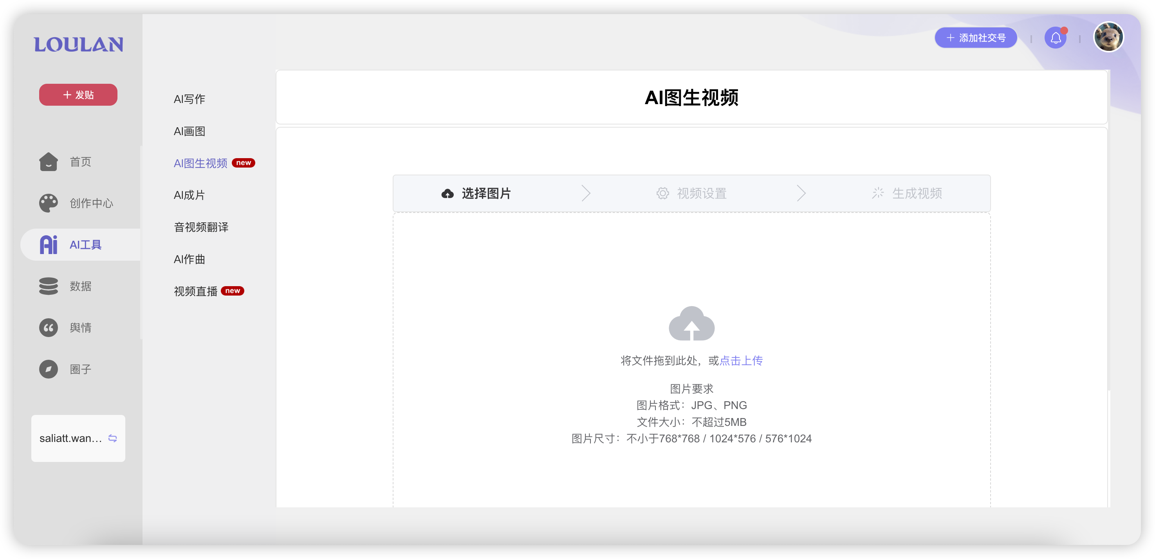Click spinner icon in 生成视频 step

(x=878, y=193)
